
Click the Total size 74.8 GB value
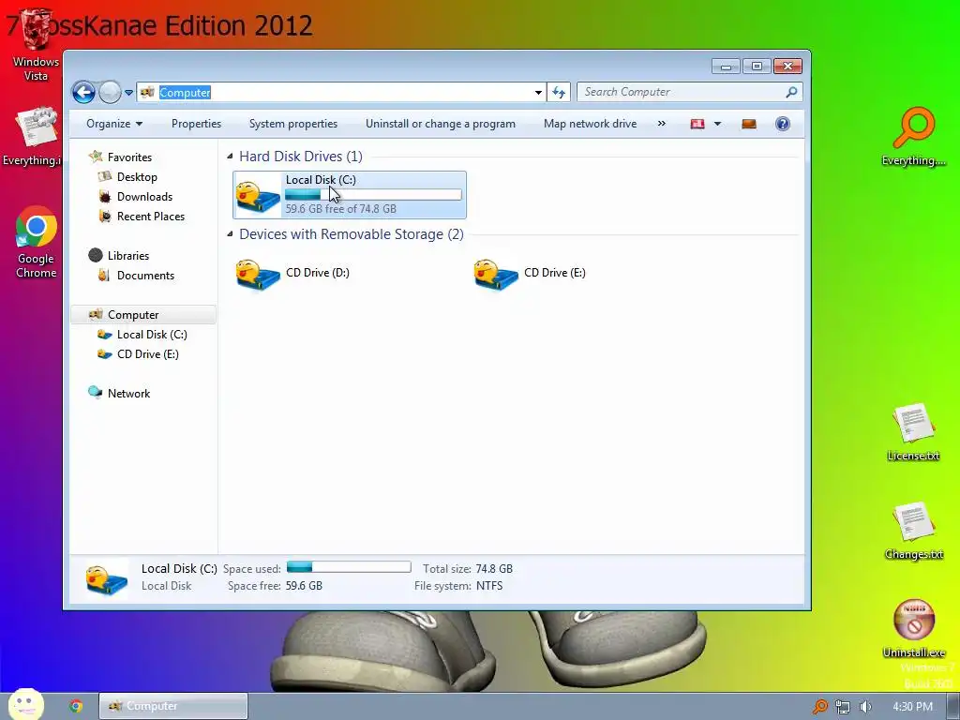point(494,569)
